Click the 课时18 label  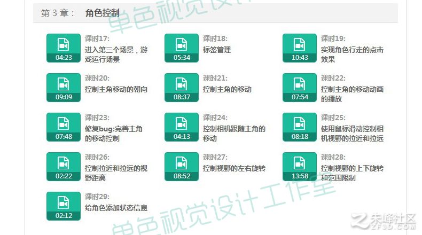coord(215,39)
